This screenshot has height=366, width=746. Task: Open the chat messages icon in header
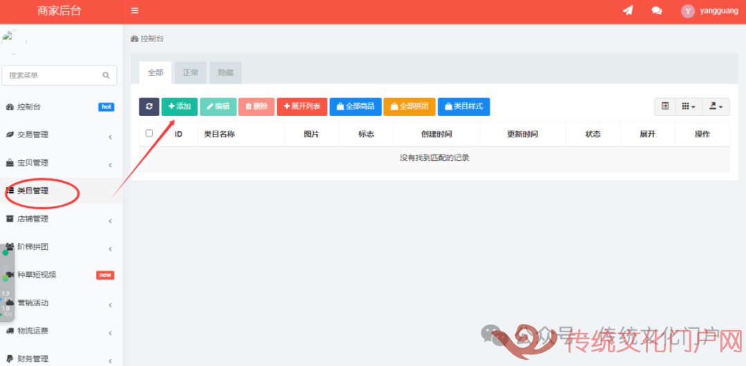pyautogui.click(x=656, y=11)
